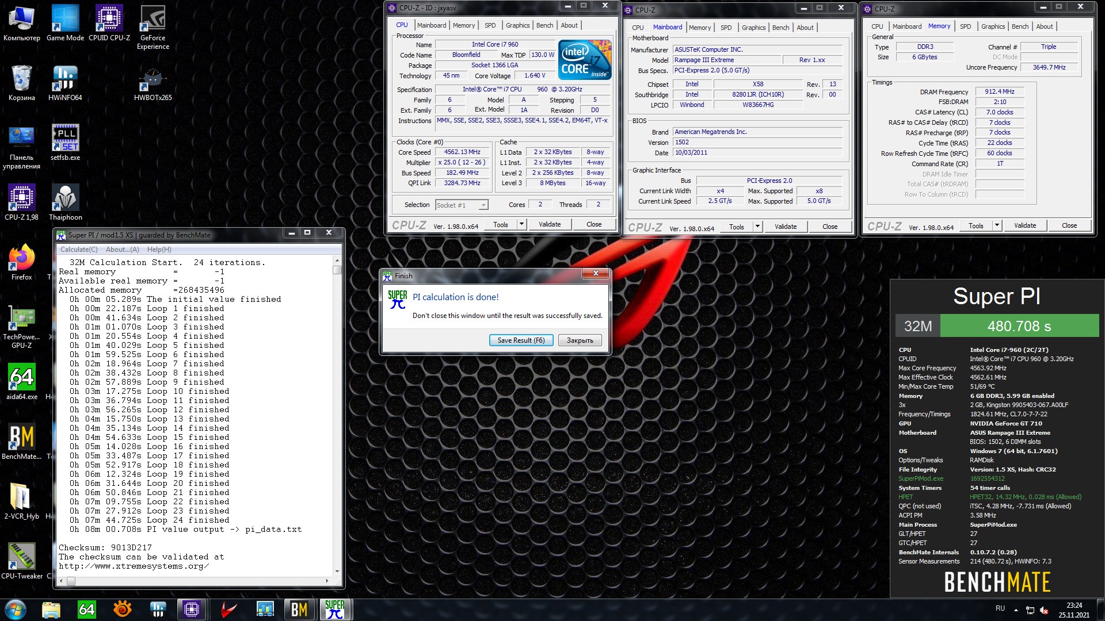Click the mainboard Model field Rampage III Extreme
This screenshot has height=621, width=1105.
pyautogui.click(x=727, y=60)
